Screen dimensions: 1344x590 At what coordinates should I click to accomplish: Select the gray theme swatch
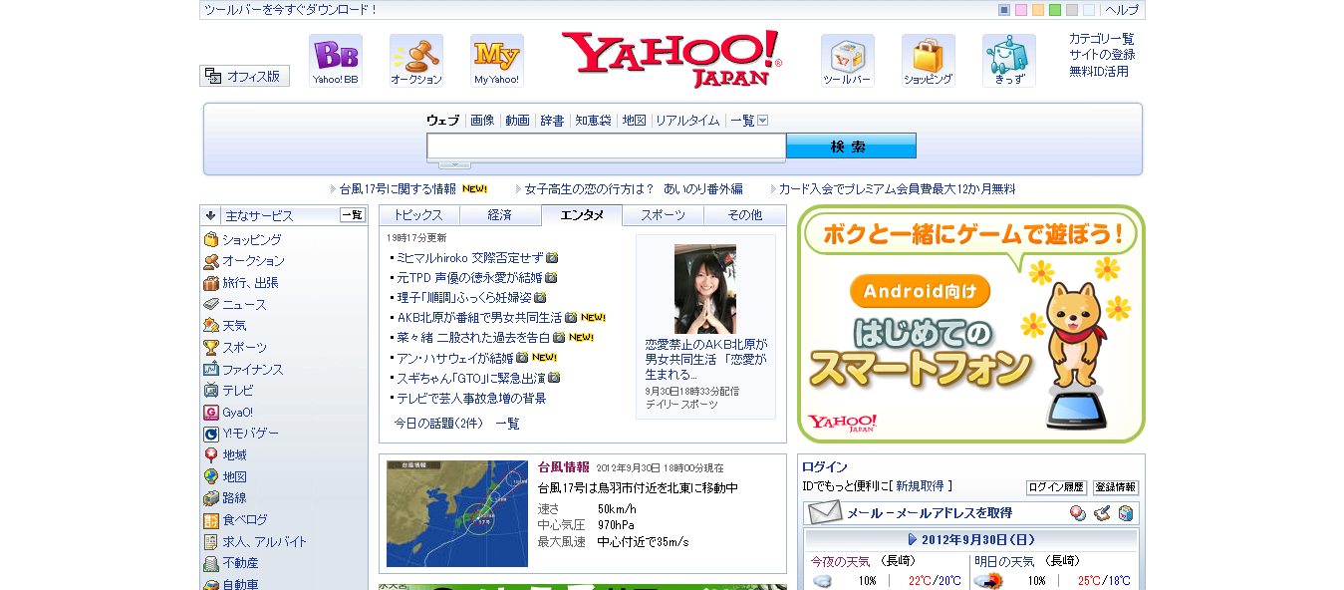coord(1072,10)
